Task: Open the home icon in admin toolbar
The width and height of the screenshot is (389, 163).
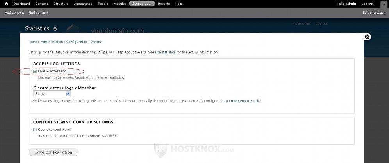Action: [x=7, y=4]
